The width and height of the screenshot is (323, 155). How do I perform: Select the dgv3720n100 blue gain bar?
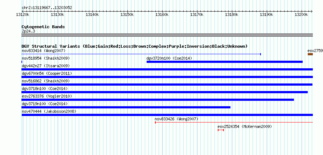tap(225, 62)
